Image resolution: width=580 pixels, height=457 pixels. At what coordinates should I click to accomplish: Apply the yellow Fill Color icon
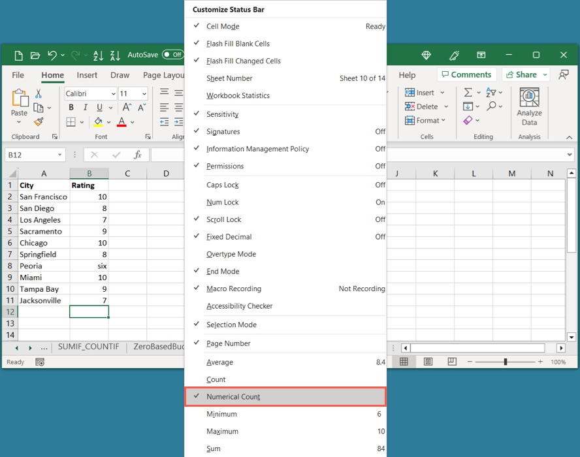click(x=98, y=122)
